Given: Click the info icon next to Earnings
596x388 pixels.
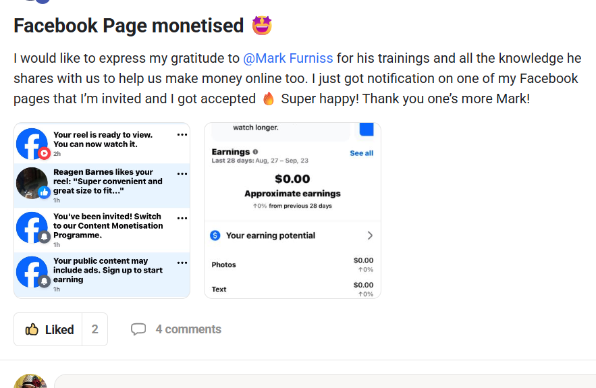Looking at the screenshot, I should [255, 152].
